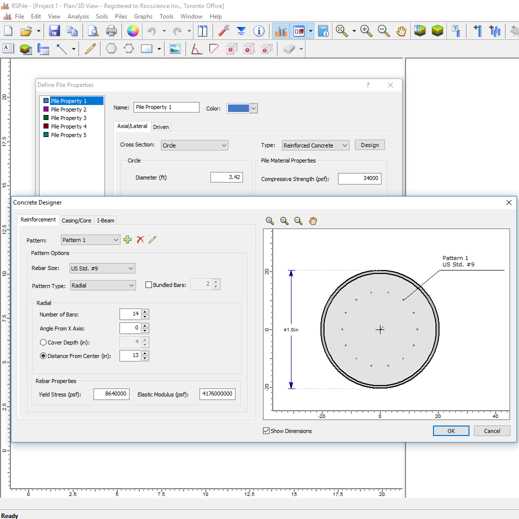
Task: Click the Angle From X Axis field
Action: pyautogui.click(x=130, y=328)
